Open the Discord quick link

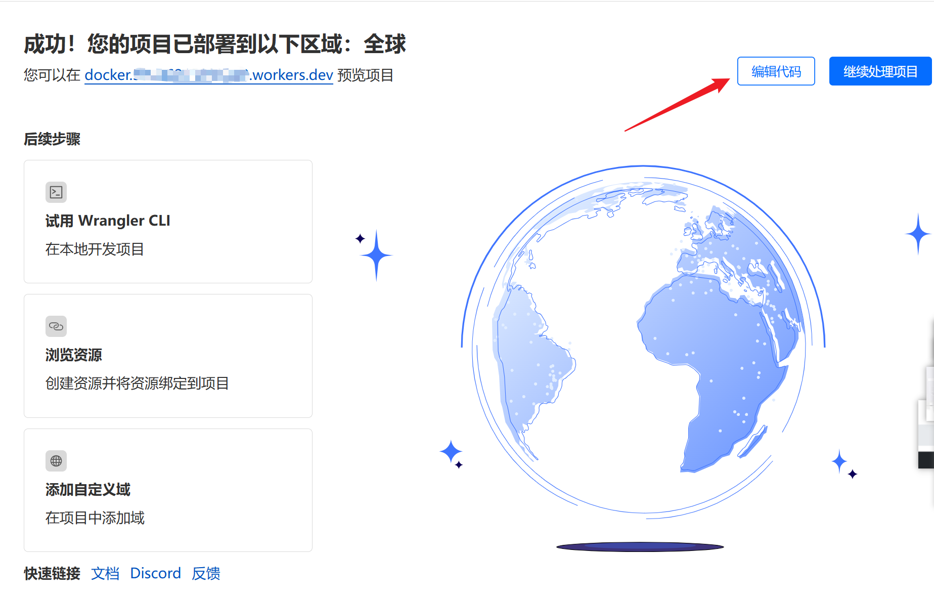(155, 573)
